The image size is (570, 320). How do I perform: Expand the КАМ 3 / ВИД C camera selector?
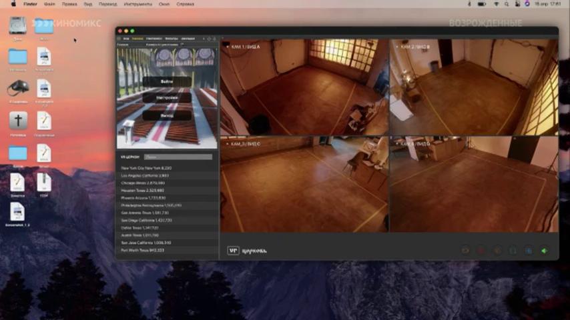[x=244, y=144]
